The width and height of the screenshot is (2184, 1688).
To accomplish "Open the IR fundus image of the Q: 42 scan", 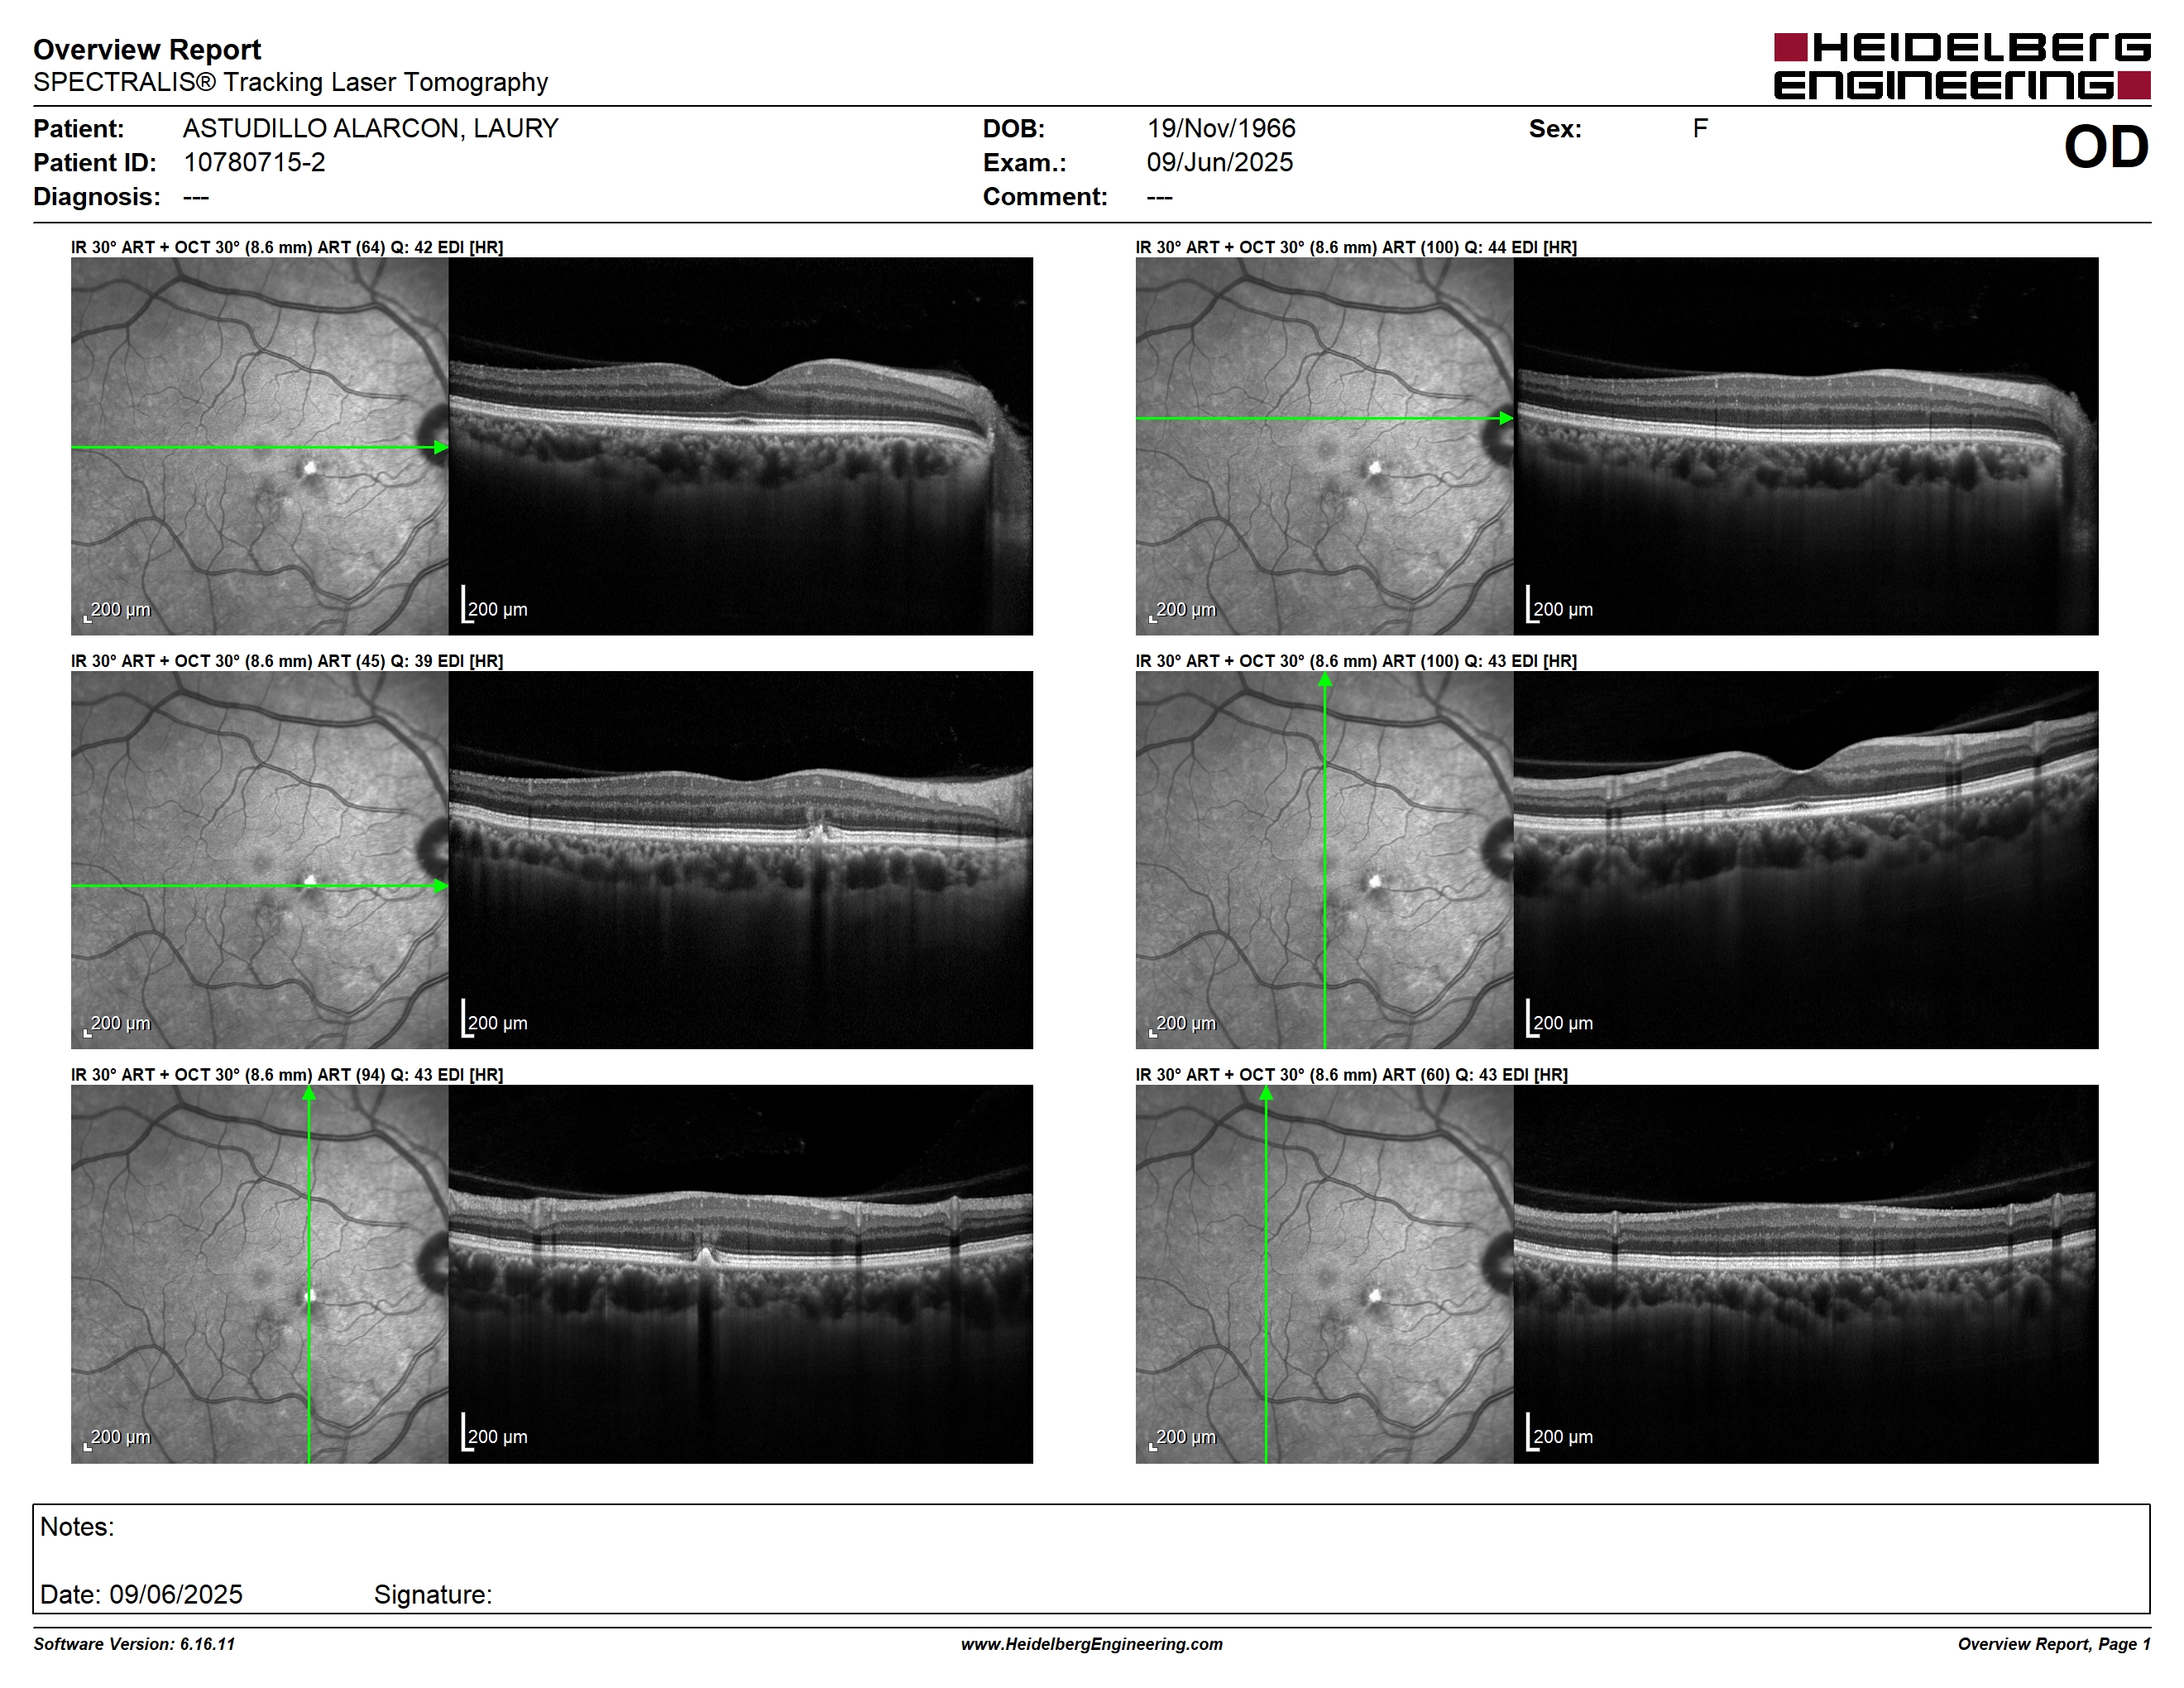I will click(260, 446).
